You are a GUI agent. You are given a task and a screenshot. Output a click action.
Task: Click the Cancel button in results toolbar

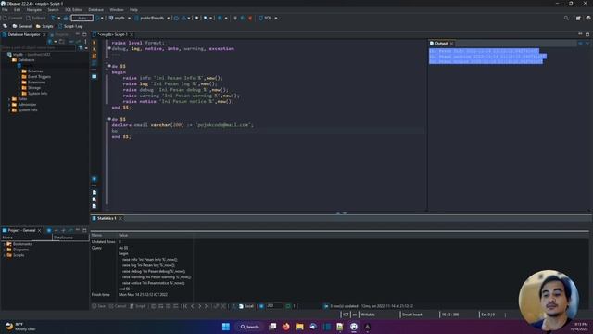click(118, 306)
